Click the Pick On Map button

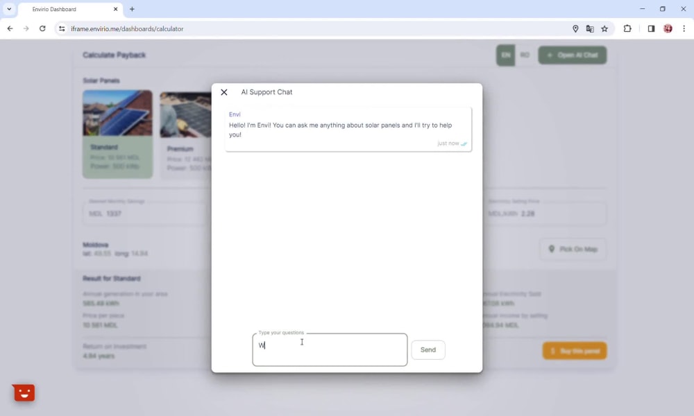pos(573,249)
